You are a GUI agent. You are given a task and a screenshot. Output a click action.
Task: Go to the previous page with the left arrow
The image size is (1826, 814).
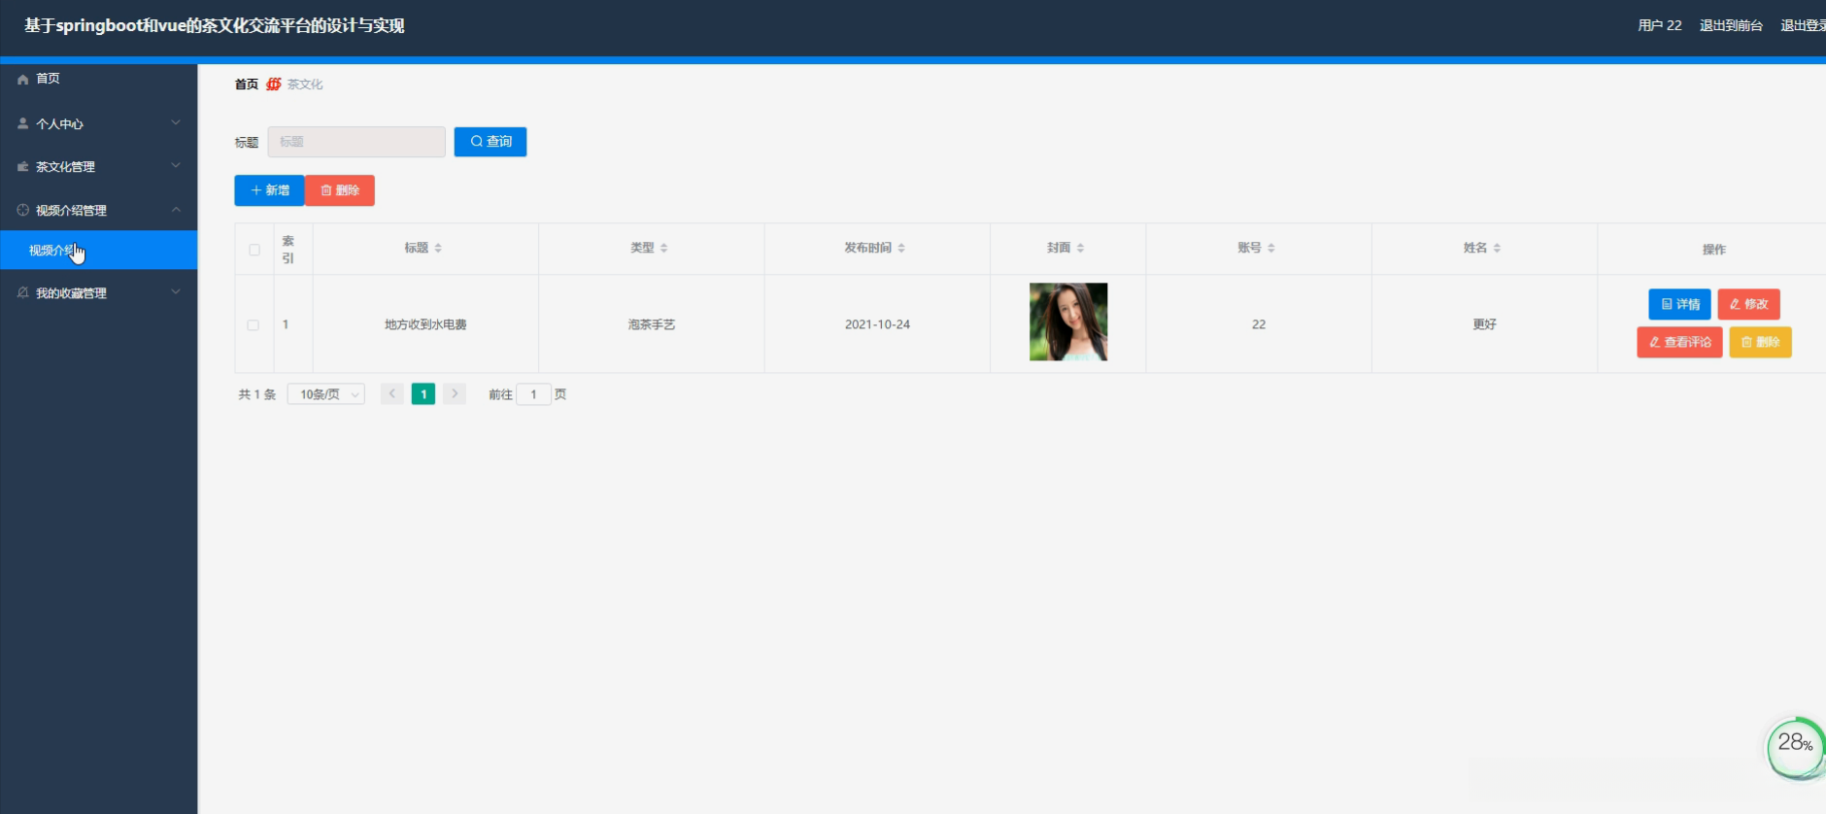click(392, 393)
